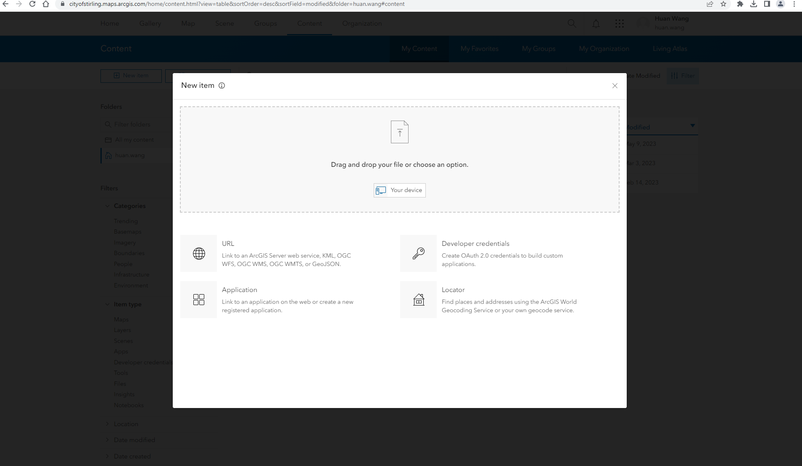Click the New item button behind dialog

pyautogui.click(x=131, y=76)
